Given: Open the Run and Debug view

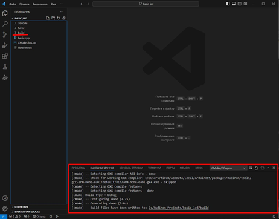Looking at the screenshot, I should 5,45.
